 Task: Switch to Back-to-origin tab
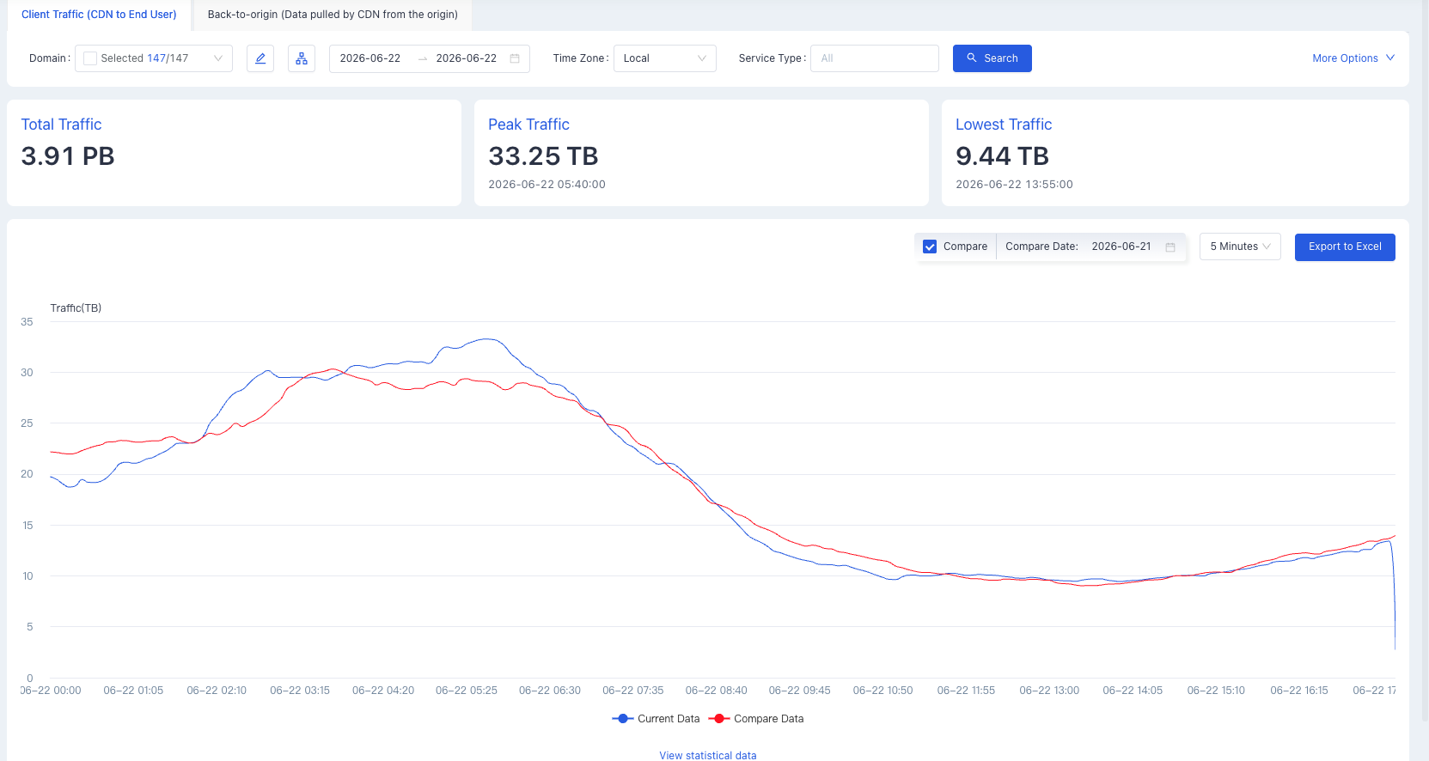click(x=333, y=15)
